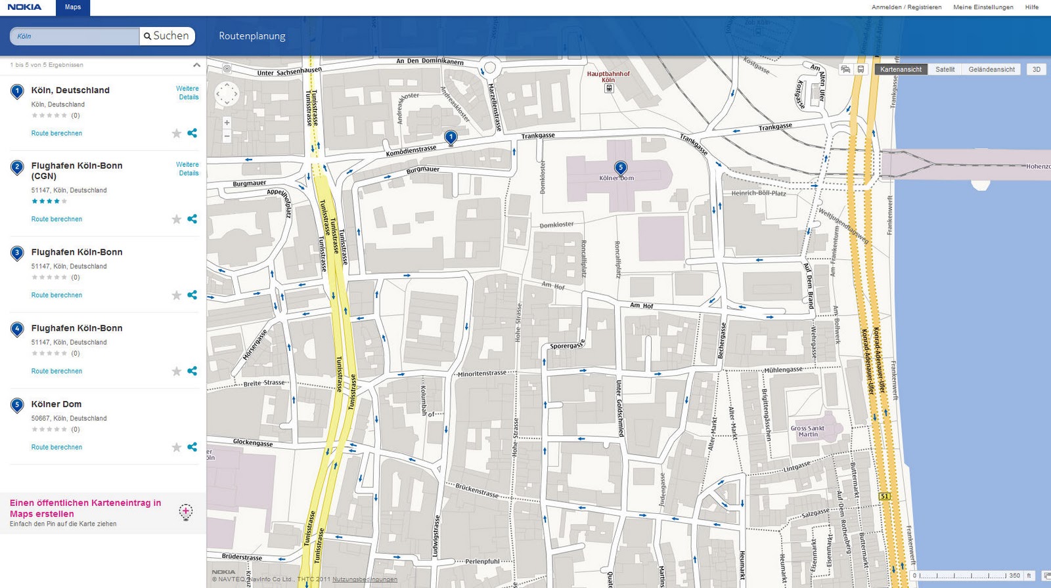This screenshot has height=588, width=1051.
Task: Click the Köln, Deutschland result title
Action: pos(70,91)
